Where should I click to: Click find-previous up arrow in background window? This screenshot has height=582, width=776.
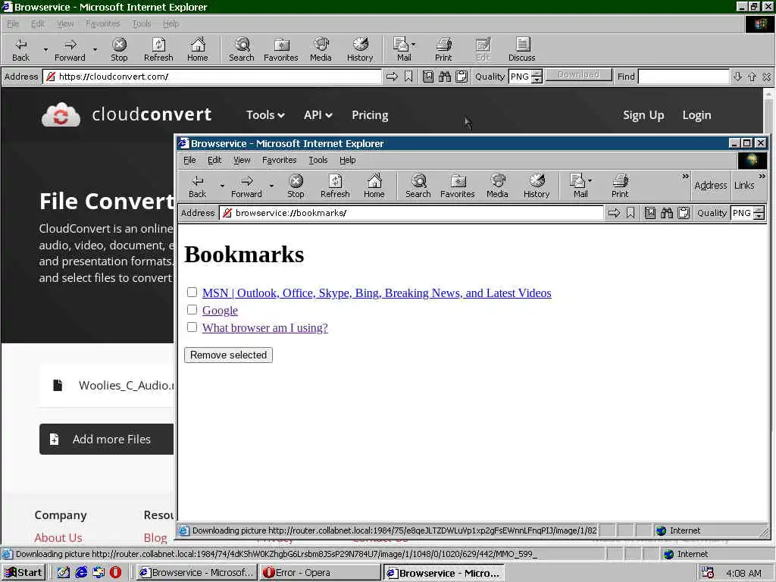[752, 77]
